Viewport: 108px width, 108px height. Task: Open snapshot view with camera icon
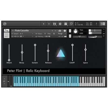point(60,31)
